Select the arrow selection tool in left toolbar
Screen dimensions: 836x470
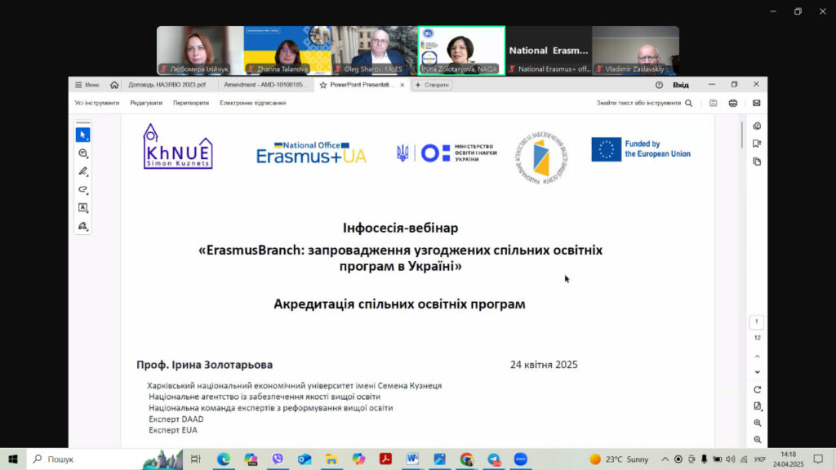tap(82, 135)
